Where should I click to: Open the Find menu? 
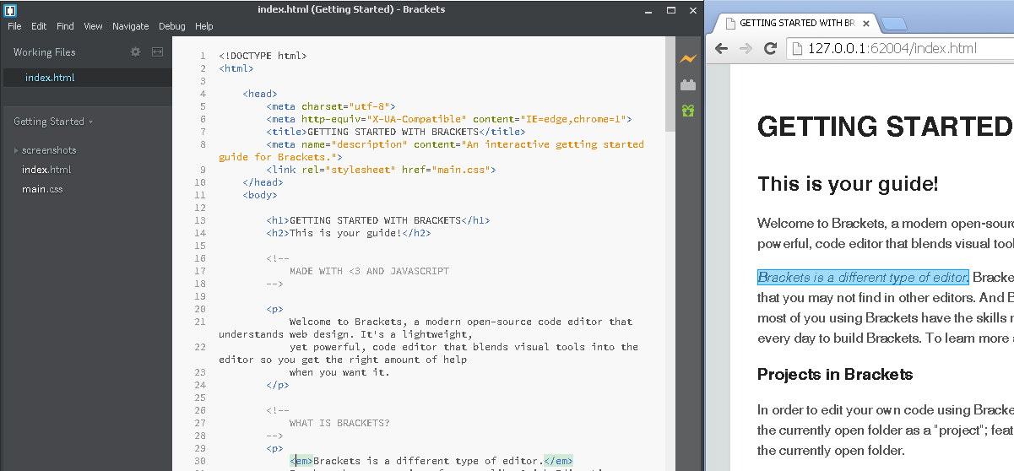point(65,26)
